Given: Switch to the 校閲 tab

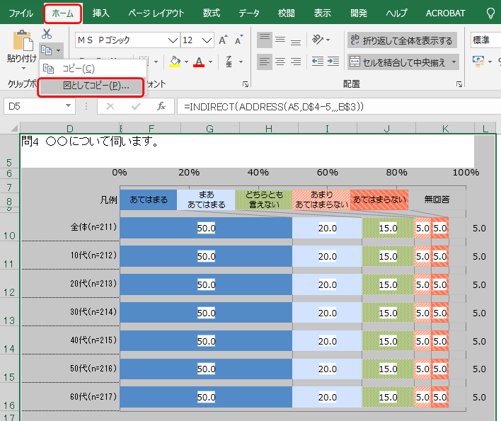Looking at the screenshot, I should 286,13.
